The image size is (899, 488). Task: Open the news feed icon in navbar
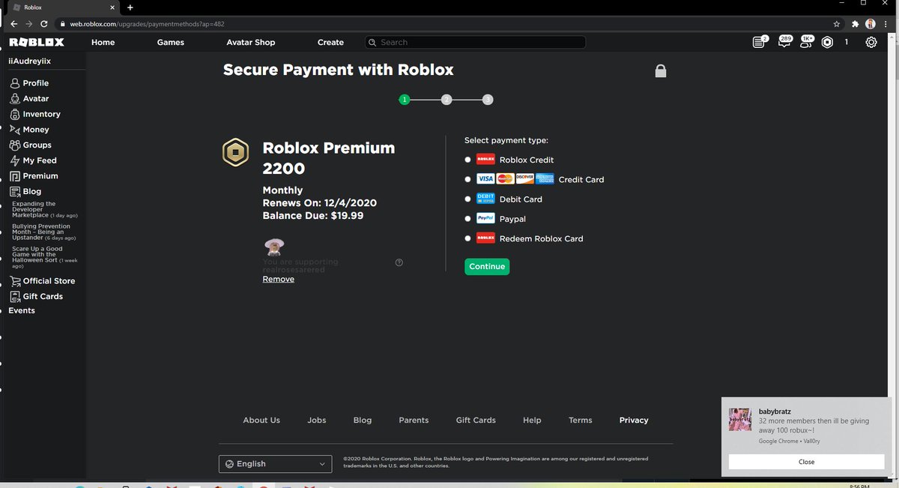pos(760,42)
